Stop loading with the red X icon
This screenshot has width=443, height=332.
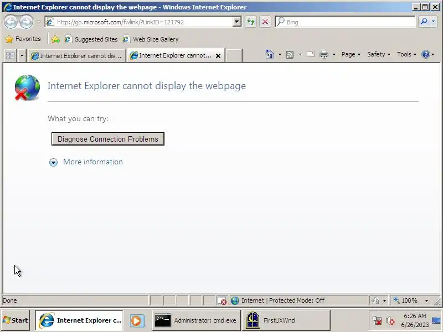(265, 22)
